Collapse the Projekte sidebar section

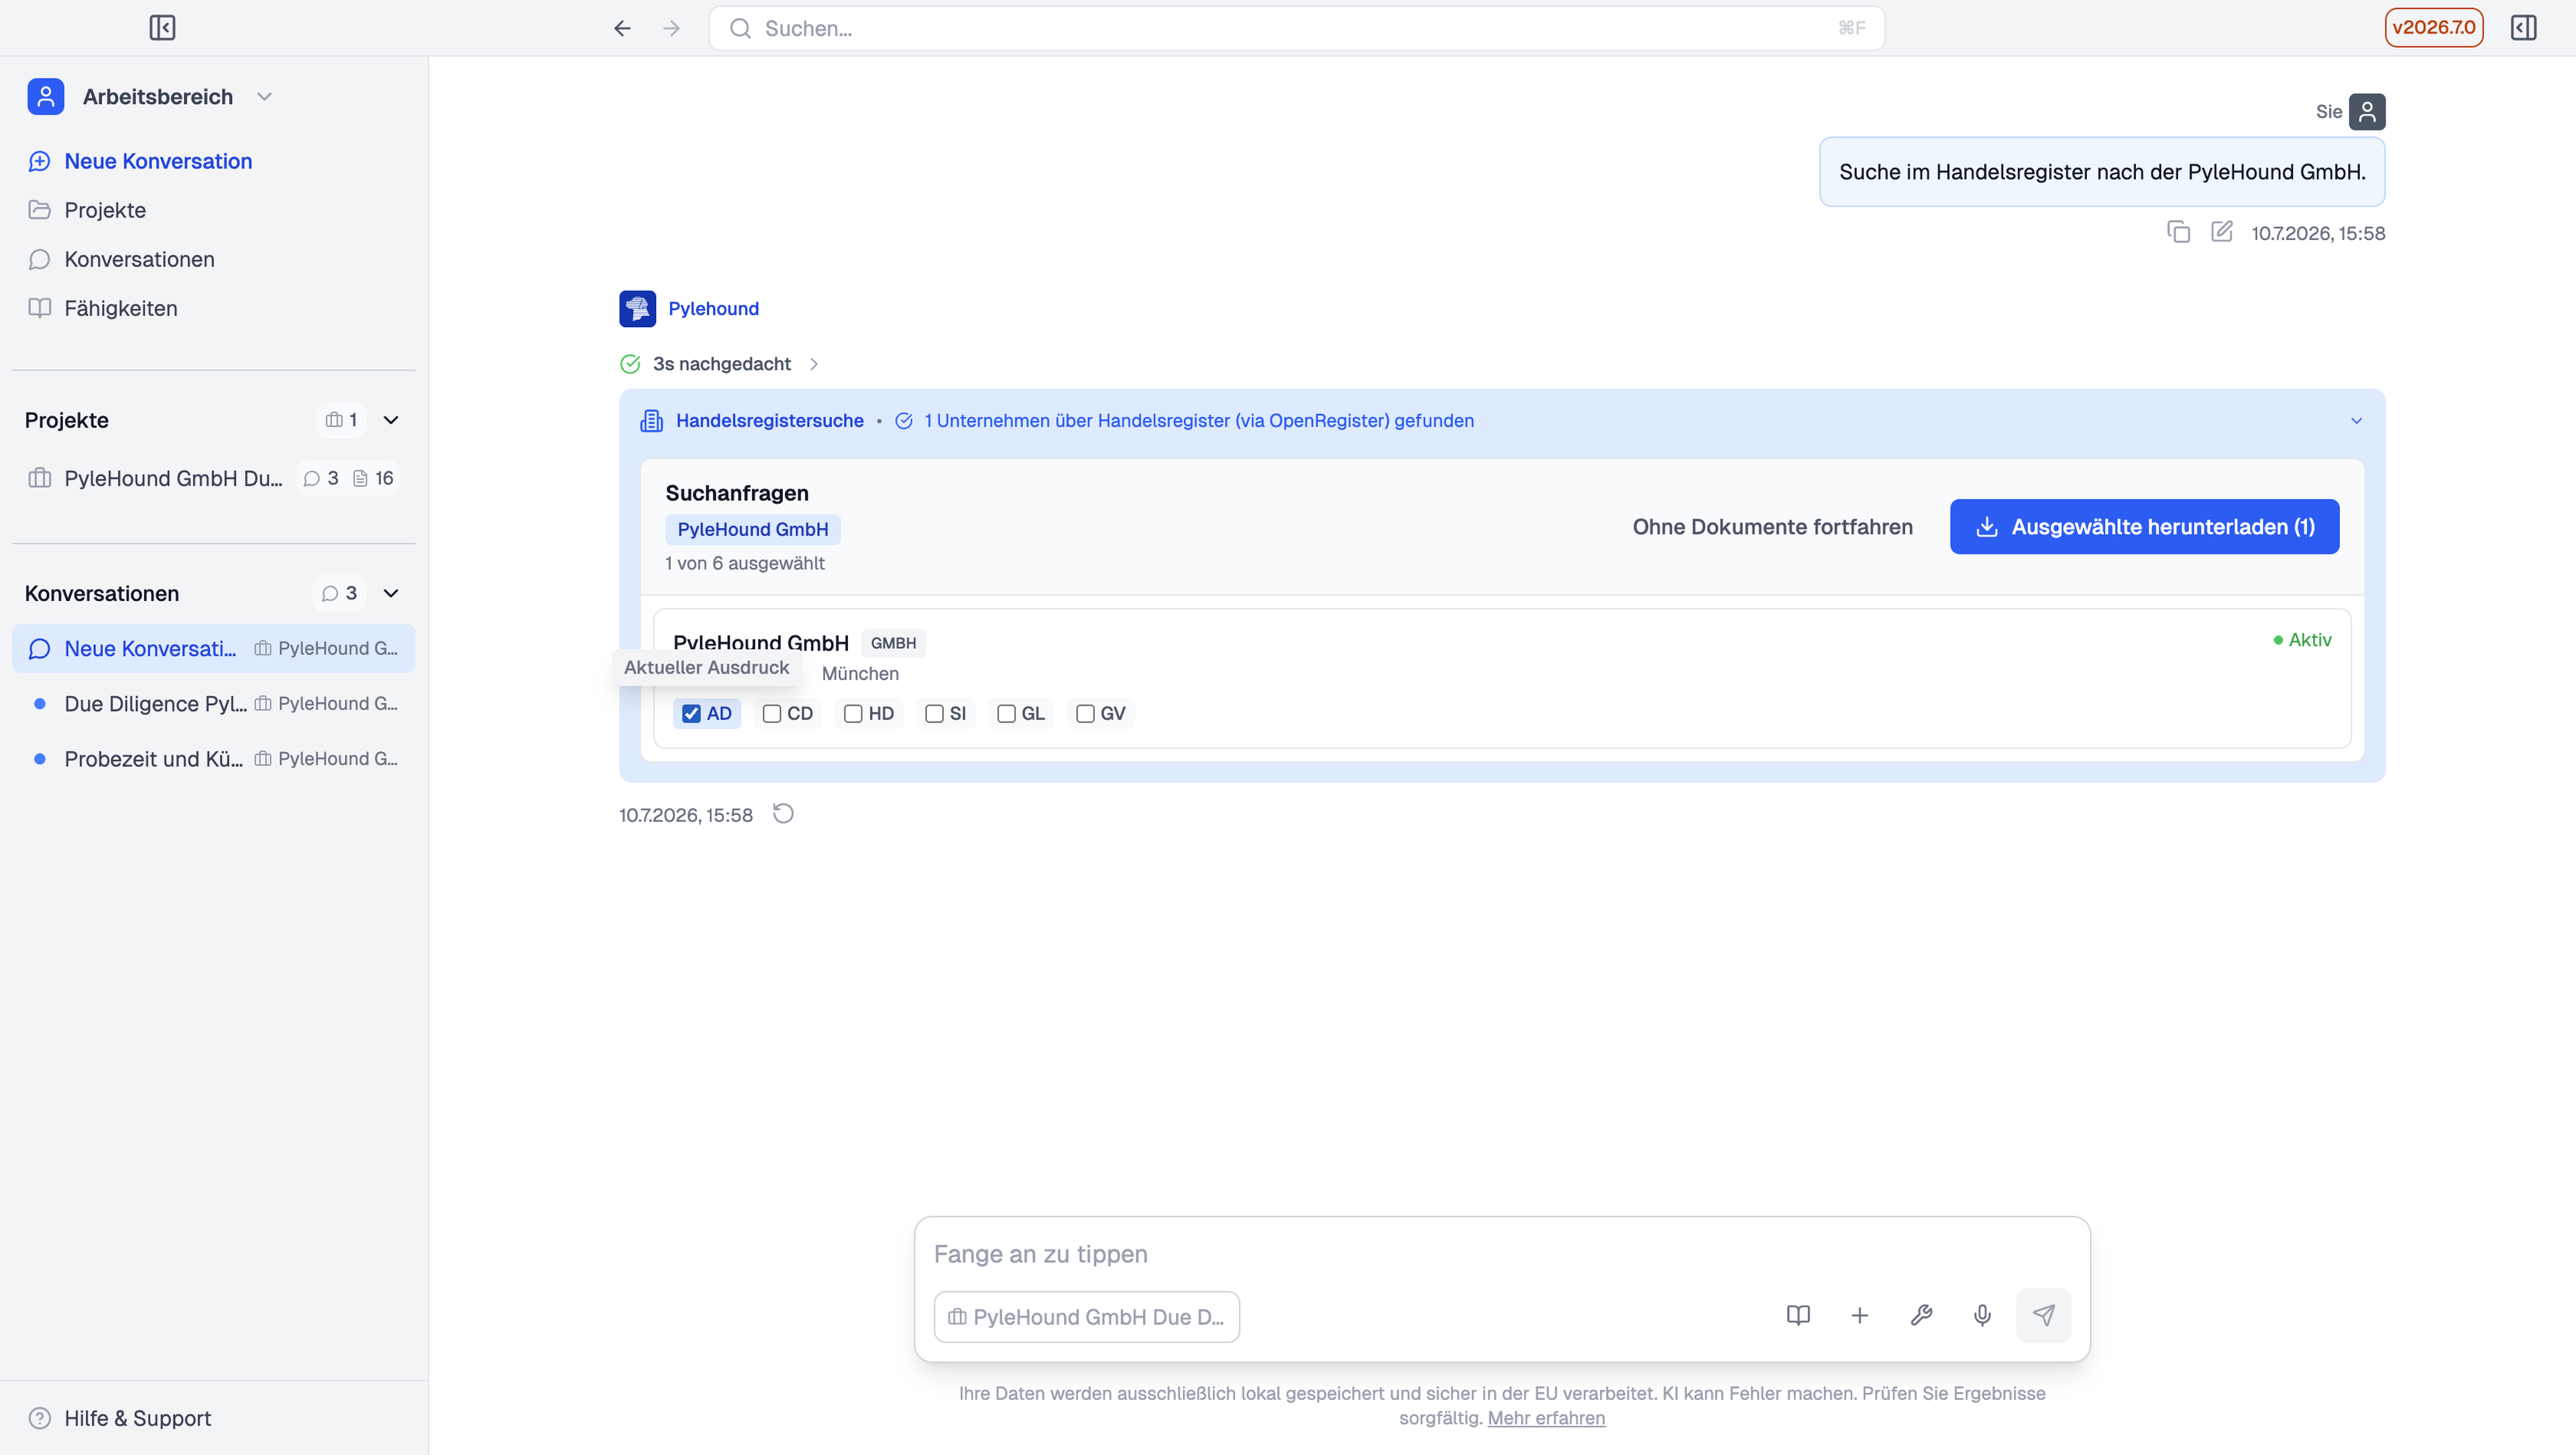pyautogui.click(x=391, y=420)
